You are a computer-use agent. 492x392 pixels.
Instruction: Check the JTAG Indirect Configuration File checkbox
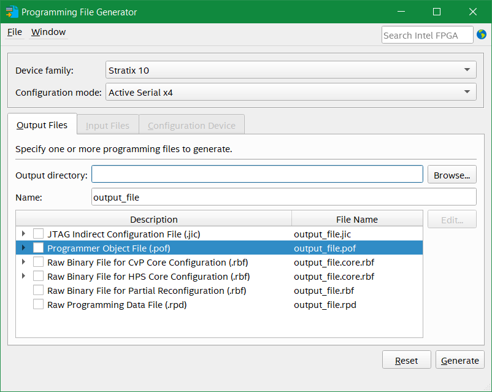[39, 234]
